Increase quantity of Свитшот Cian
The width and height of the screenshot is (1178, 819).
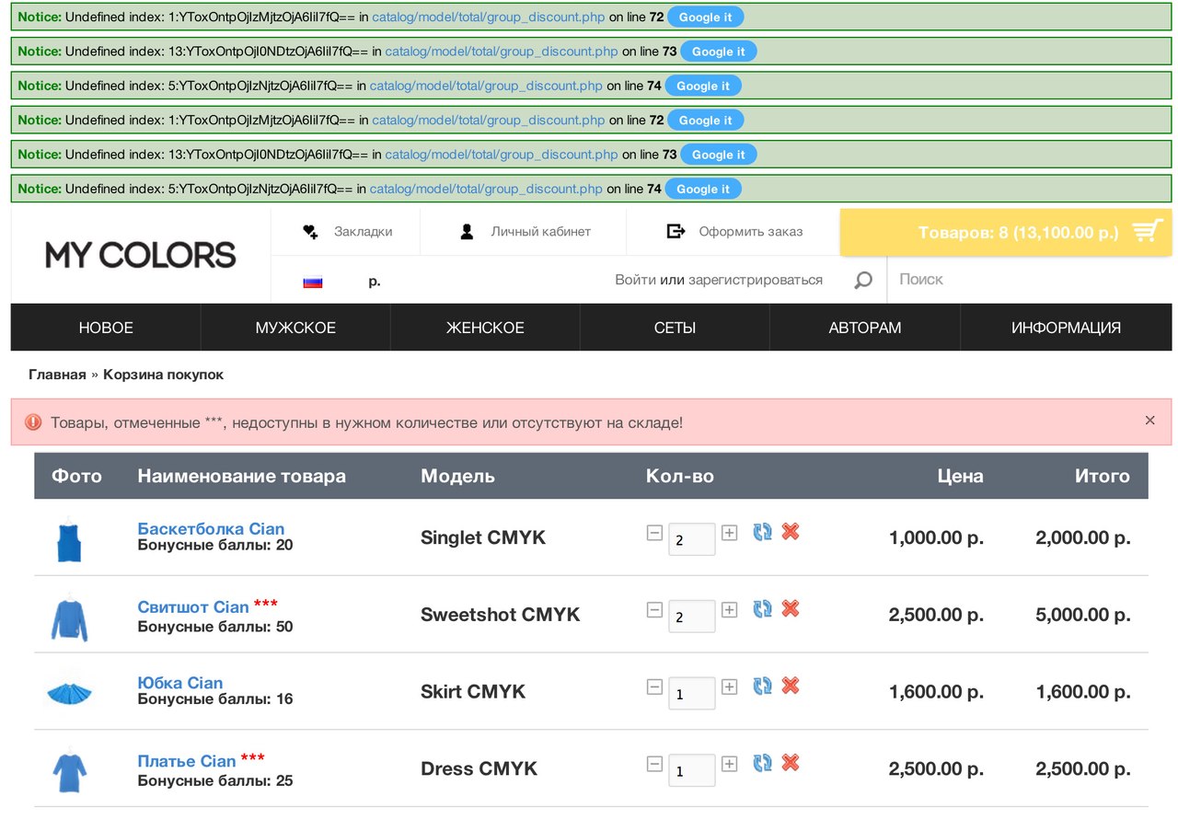pyautogui.click(x=730, y=609)
